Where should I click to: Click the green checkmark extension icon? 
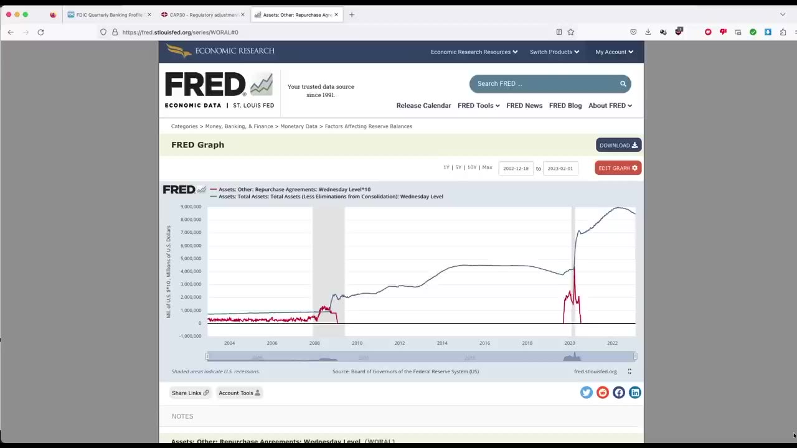753,32
